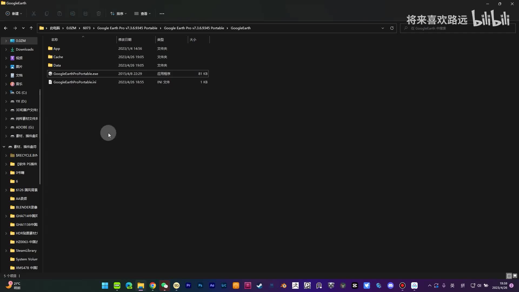
Task: Open the 查看 view menu
Action: pyautogui.click(x=142, y=14)
